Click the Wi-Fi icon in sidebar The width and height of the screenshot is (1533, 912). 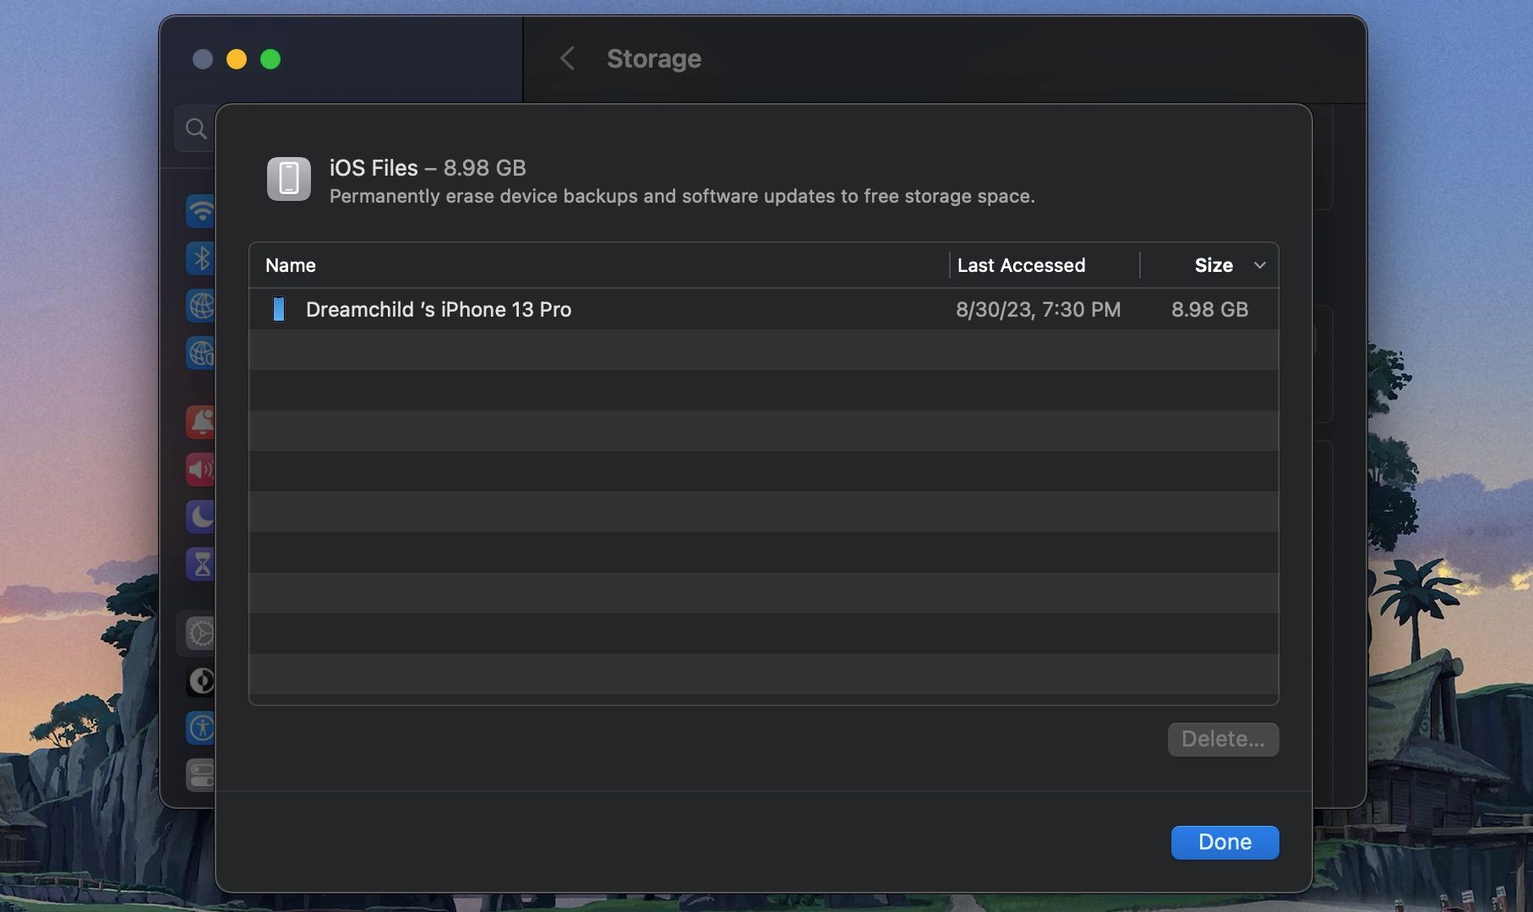[x=200, y=210]
